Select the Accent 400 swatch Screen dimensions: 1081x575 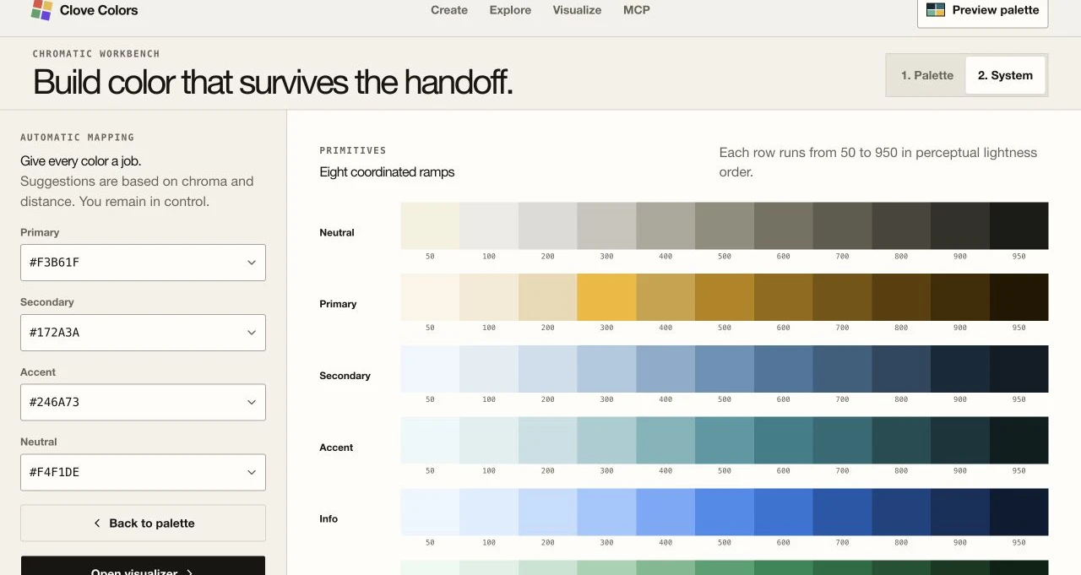(x=665, y=441)
